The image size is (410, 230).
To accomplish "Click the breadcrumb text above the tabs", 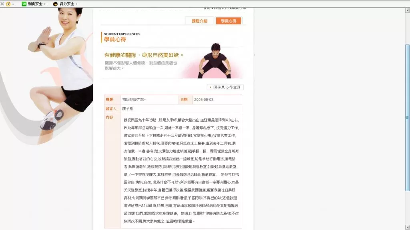I will tap(224, 8).
